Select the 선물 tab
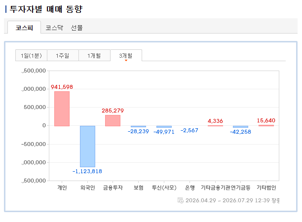The width and height of the screenshot is (302, 222). click(x=76, y=28)
